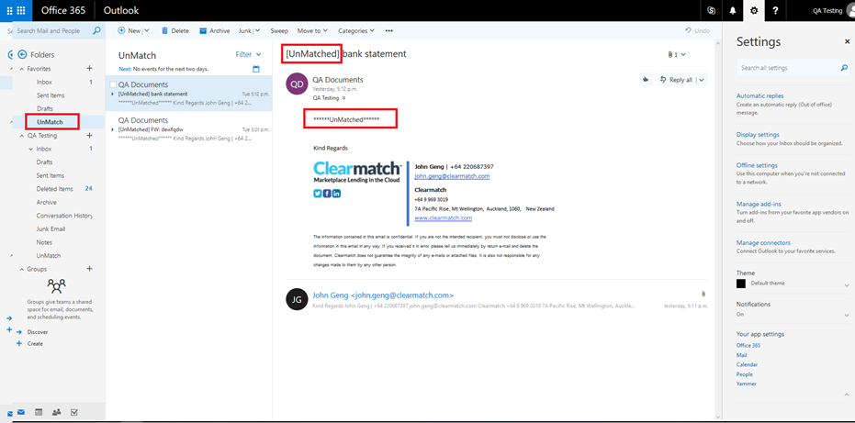Click the black Default theme swatch
The width and height of the screenshot is (855, 423).
[x=741, y=284]
